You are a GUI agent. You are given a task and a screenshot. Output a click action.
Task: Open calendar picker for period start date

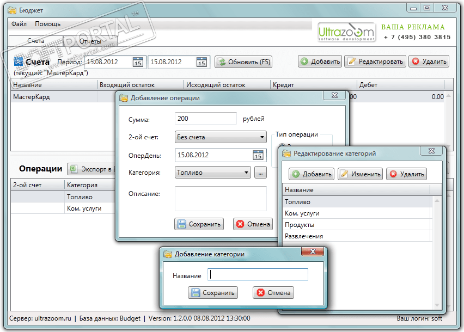click(x=138, y=62)
